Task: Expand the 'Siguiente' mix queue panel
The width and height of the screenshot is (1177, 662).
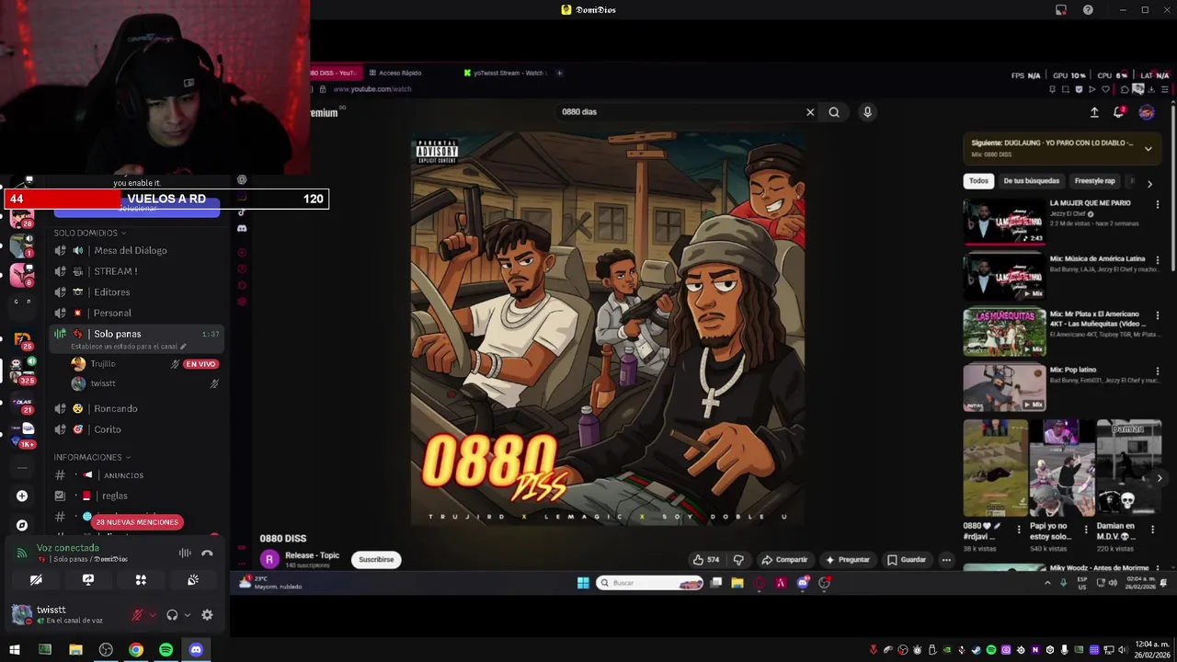Action: point(1148,148)
